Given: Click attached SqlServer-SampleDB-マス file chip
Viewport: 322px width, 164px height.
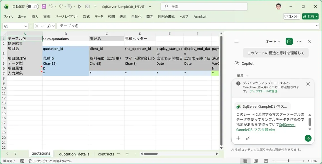Looking at the screenshot, I should tap(262, 106).
